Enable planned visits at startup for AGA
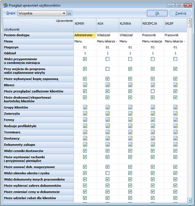The image size is (195, 206). pos(108,69)
